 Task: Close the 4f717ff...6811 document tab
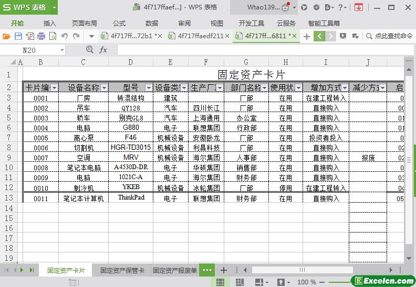[x=294, y=36]
